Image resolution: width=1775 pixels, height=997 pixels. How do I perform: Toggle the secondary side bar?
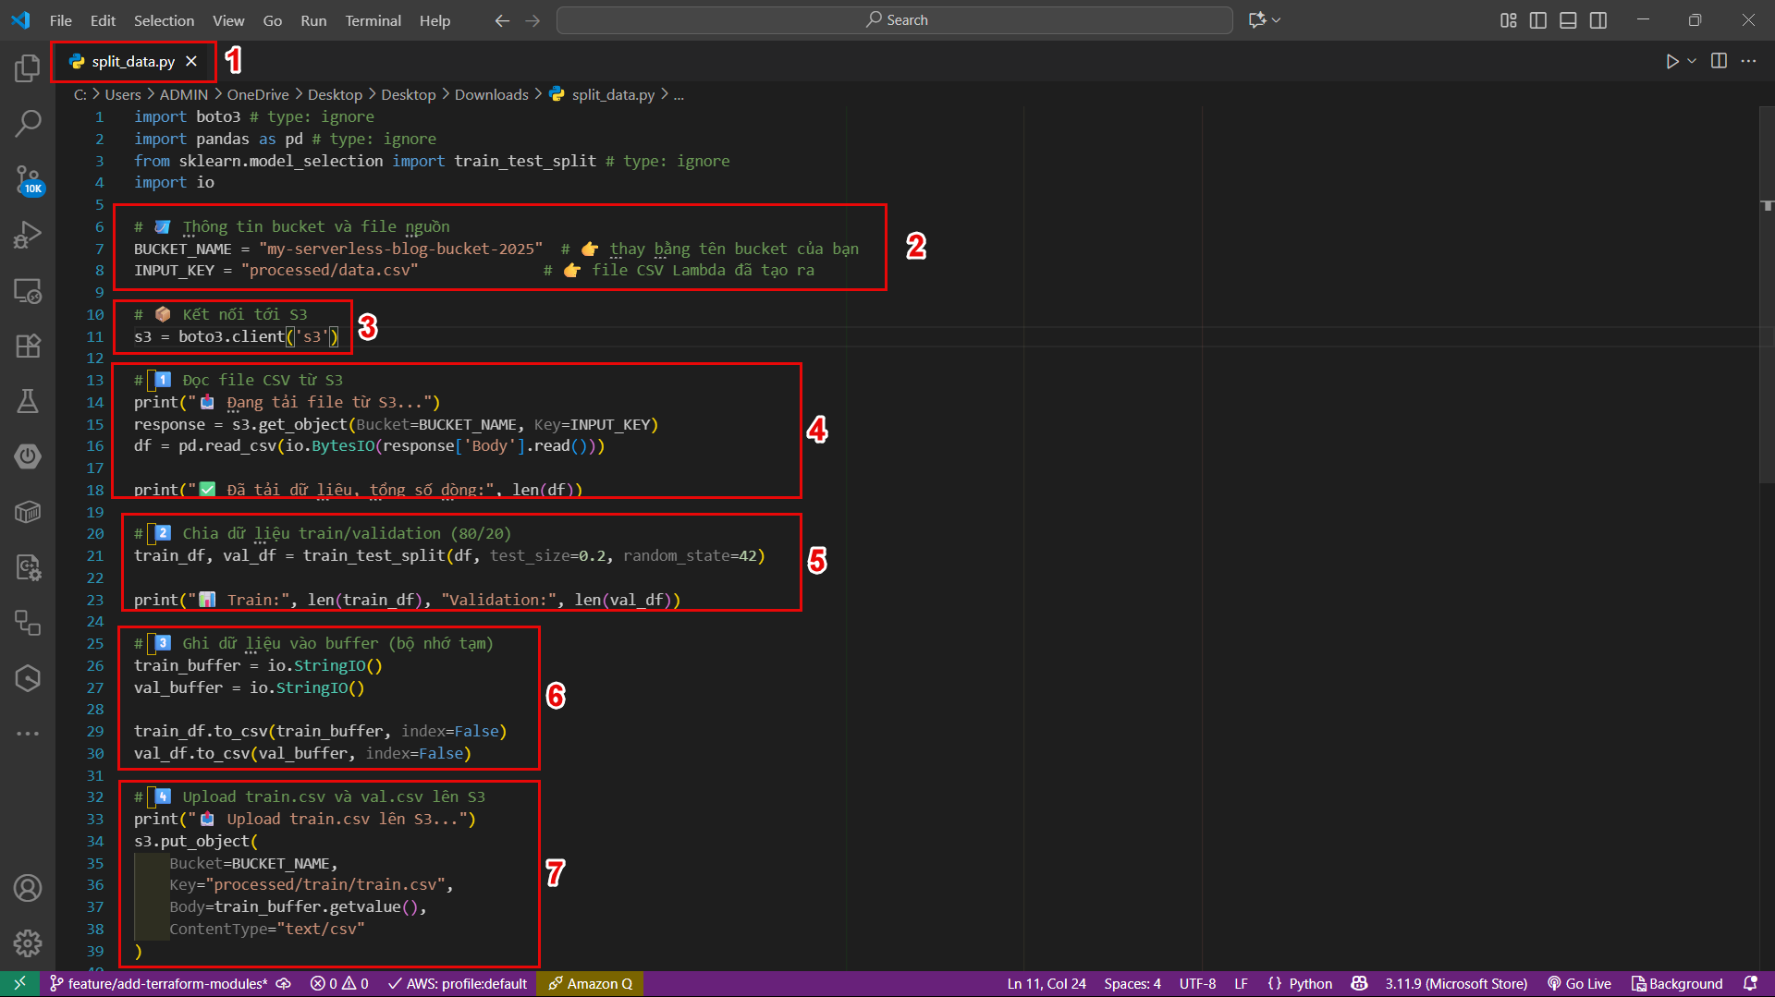point(1598,20)
